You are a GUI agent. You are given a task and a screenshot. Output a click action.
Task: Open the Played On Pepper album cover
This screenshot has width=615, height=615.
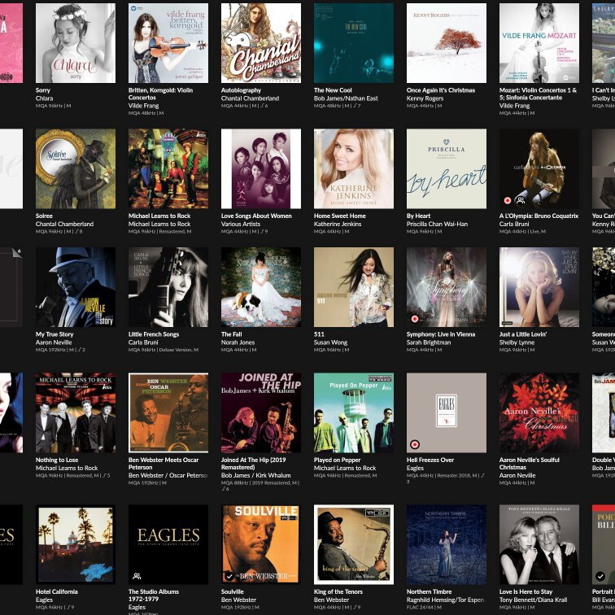(x=354, y=412)
